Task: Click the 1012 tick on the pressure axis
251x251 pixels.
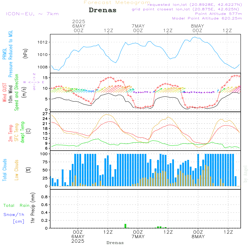Action: (43, 42)
